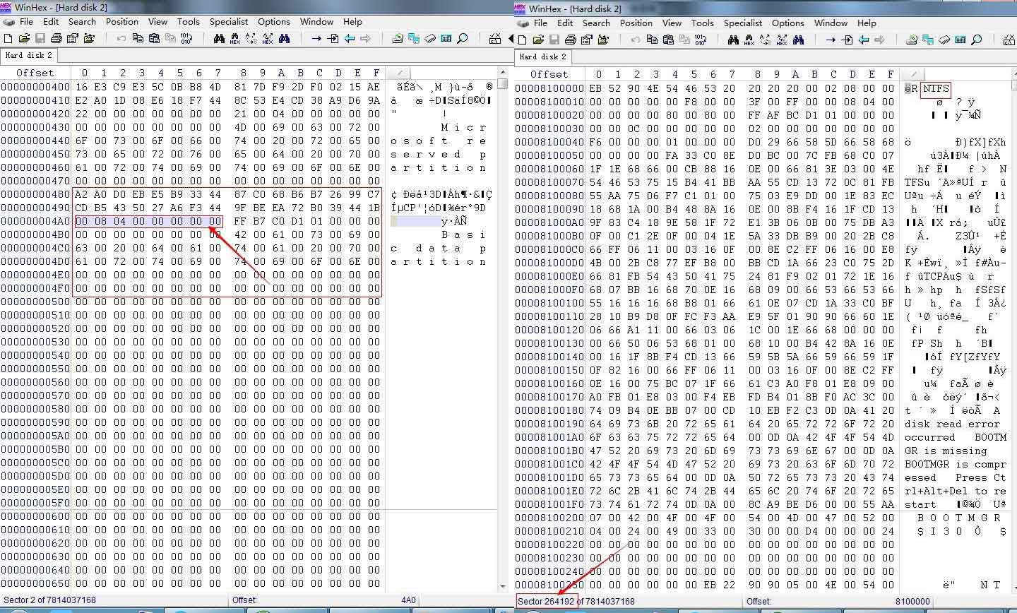Click Copy block icon in right WinHex toolbar

click(652, 40)
